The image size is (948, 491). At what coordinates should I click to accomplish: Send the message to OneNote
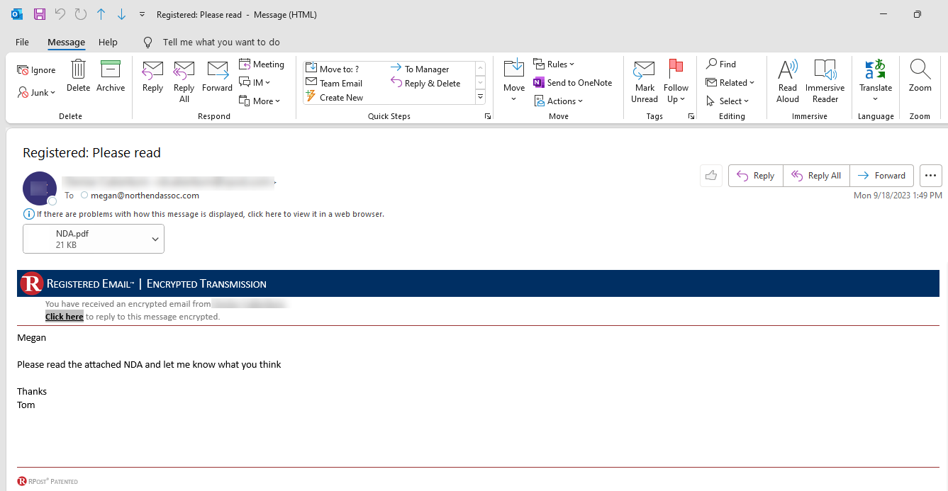[x=573, y=83]
